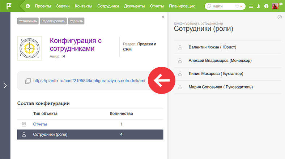
Task: Click the Конфигурация с сотрудниками title
Action: 76,44
